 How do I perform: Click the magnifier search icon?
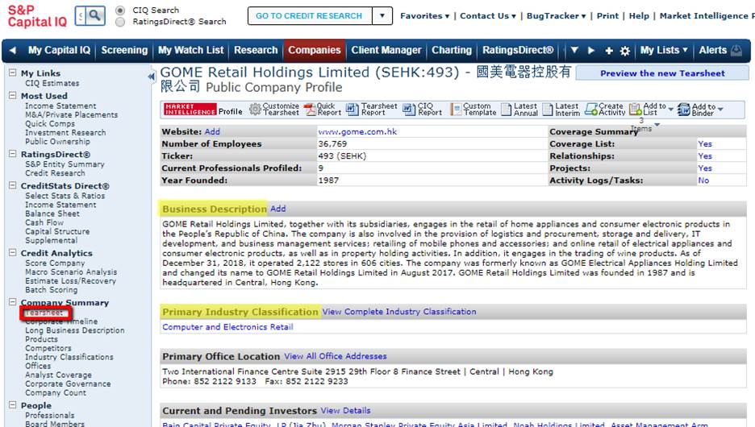pyautogui.click(x=95, y=16)
